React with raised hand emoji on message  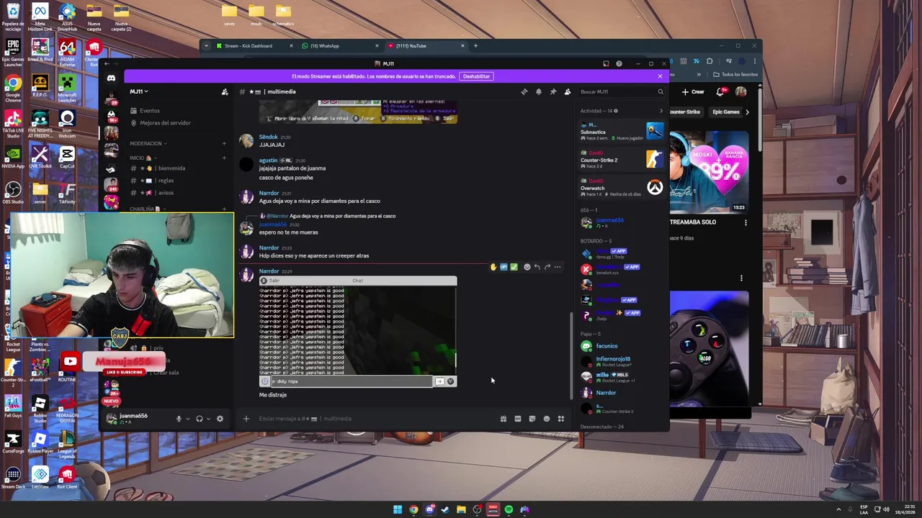493,267
